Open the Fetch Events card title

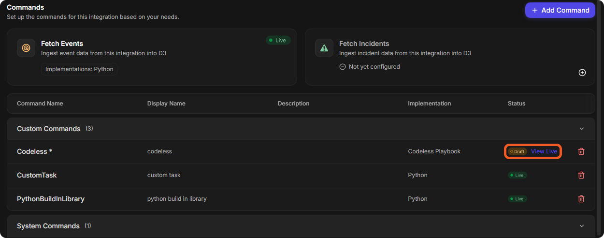click(x=62, y=44)
